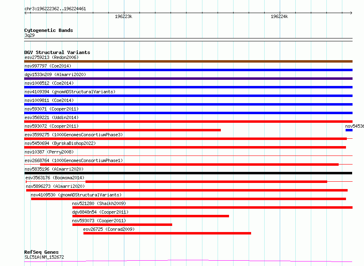The image size is (364, 266).
Task: Select the 3q29 cytogenetic band label
Action: 29,35
